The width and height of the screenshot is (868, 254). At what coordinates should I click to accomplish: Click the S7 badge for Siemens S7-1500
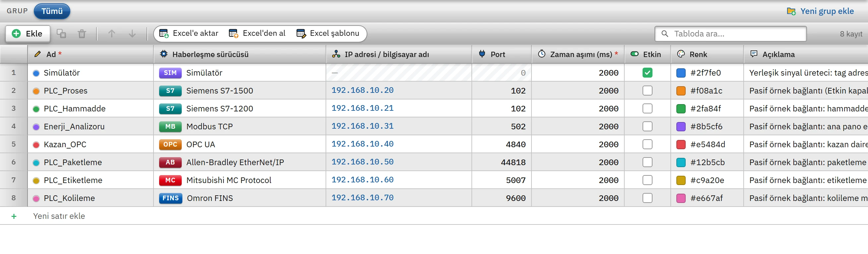pyautogui.click(x=170, y=91)
